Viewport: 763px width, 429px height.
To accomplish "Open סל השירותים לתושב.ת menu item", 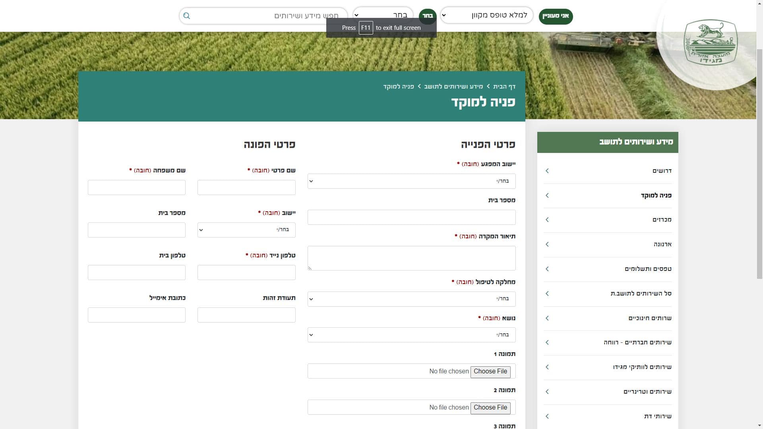I will (641, 294).
